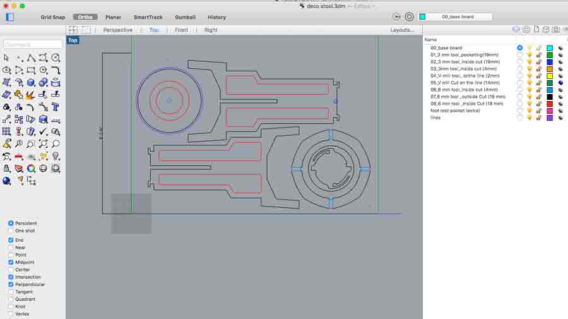The width and height of the screenshot is (568, 319).
Task: Select the One shot snap option
Action: pos(11,231)
